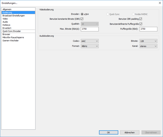Expand the Kanal stereo dropdown
Viewport: 163px width, 137px height.
coord(148,46)
